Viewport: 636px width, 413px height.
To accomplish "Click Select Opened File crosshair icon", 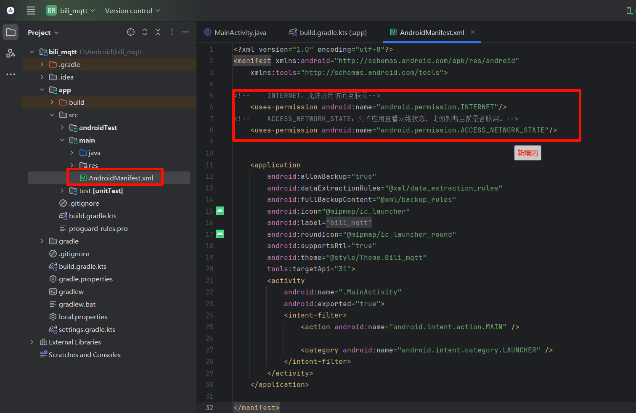I will (x=131, y=32).
